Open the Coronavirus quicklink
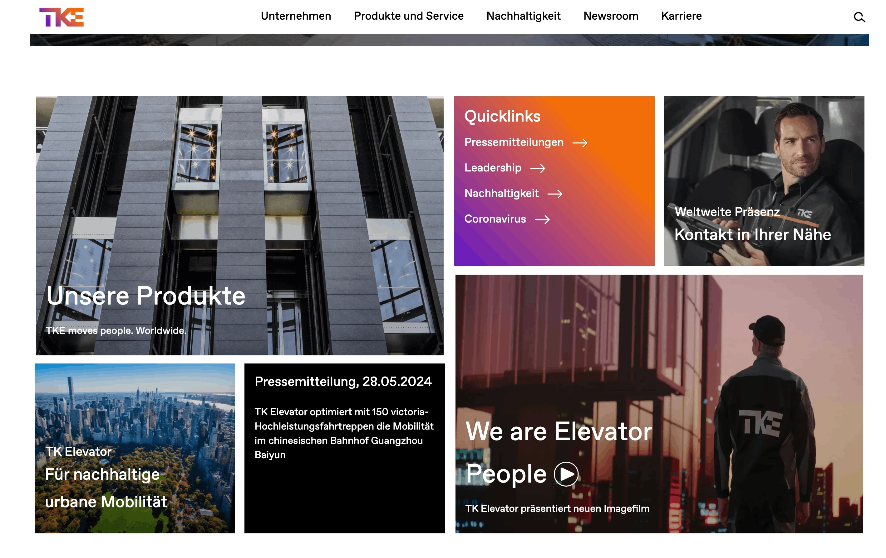Viewport: 886px width, 558px height. [495, 219]
